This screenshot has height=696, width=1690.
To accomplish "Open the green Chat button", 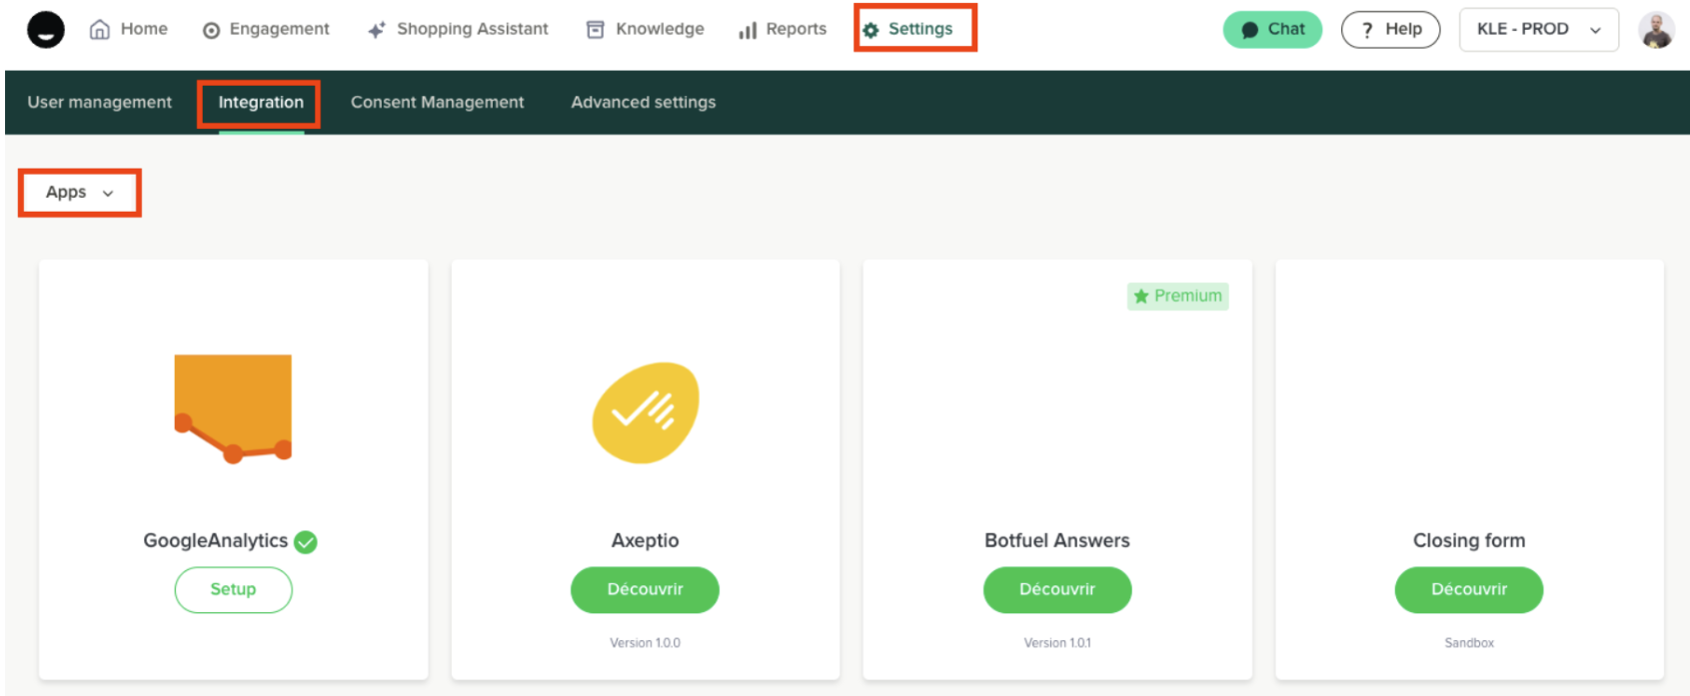I will (x=1272, y=29).
